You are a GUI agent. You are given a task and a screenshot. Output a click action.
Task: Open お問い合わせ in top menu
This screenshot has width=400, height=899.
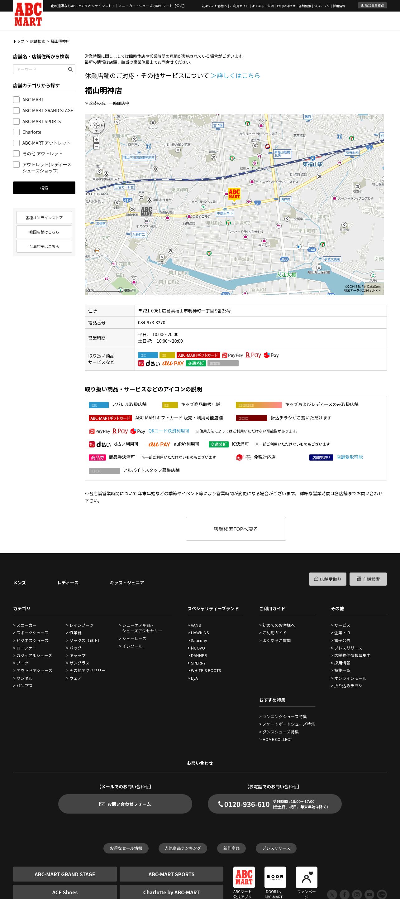(286, 6)
